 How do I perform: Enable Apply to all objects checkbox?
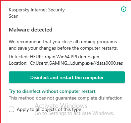click(x=11, y=109)
